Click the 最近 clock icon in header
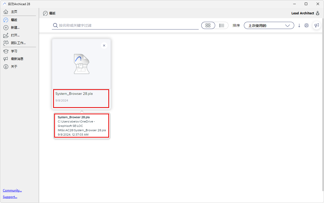This screenshot has height=203, width=324. [x=45, y=13]
